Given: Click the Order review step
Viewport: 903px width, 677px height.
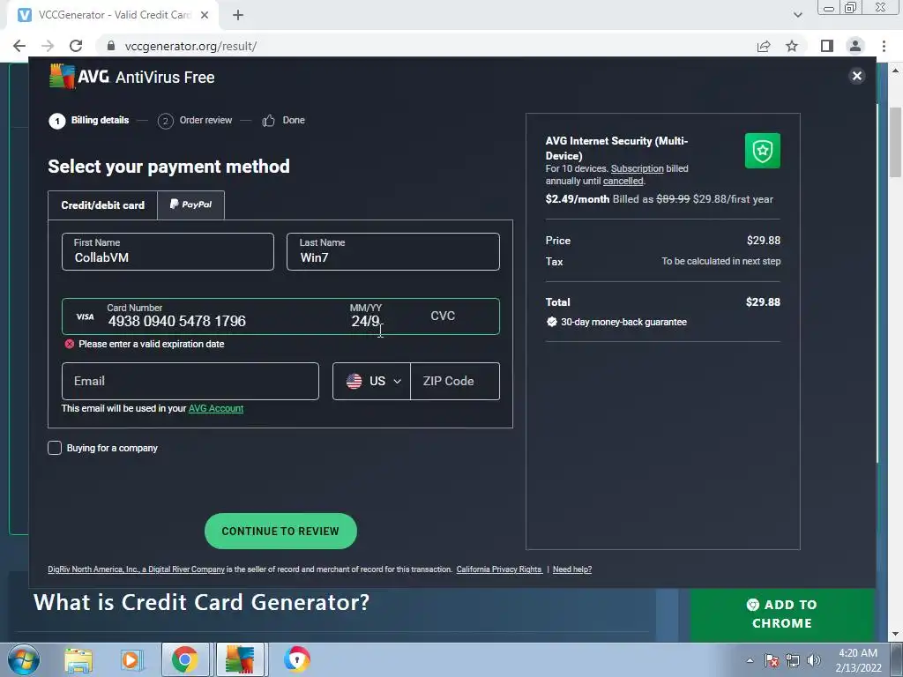Looking at the screenshot, I should 195,121.
